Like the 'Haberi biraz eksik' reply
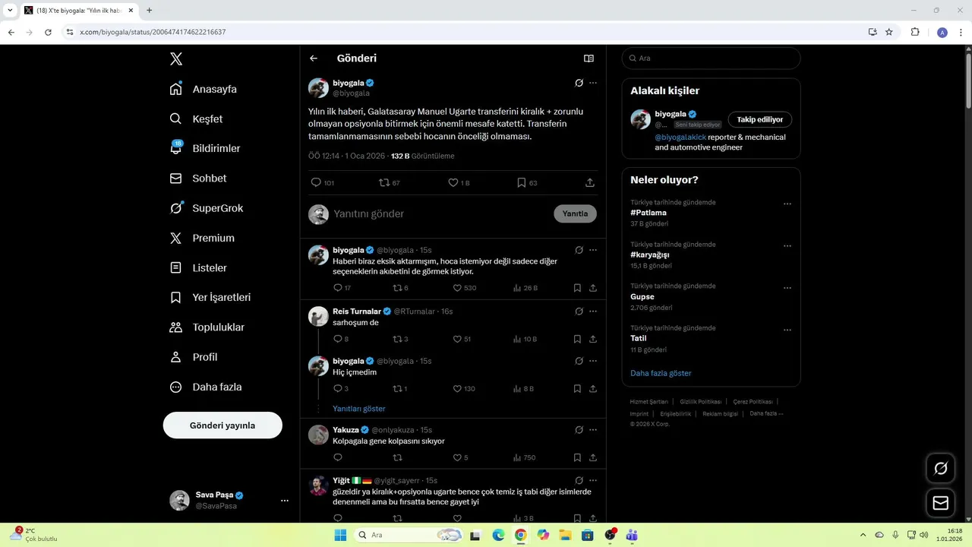 pyautogui.click(x=457, y=288)
